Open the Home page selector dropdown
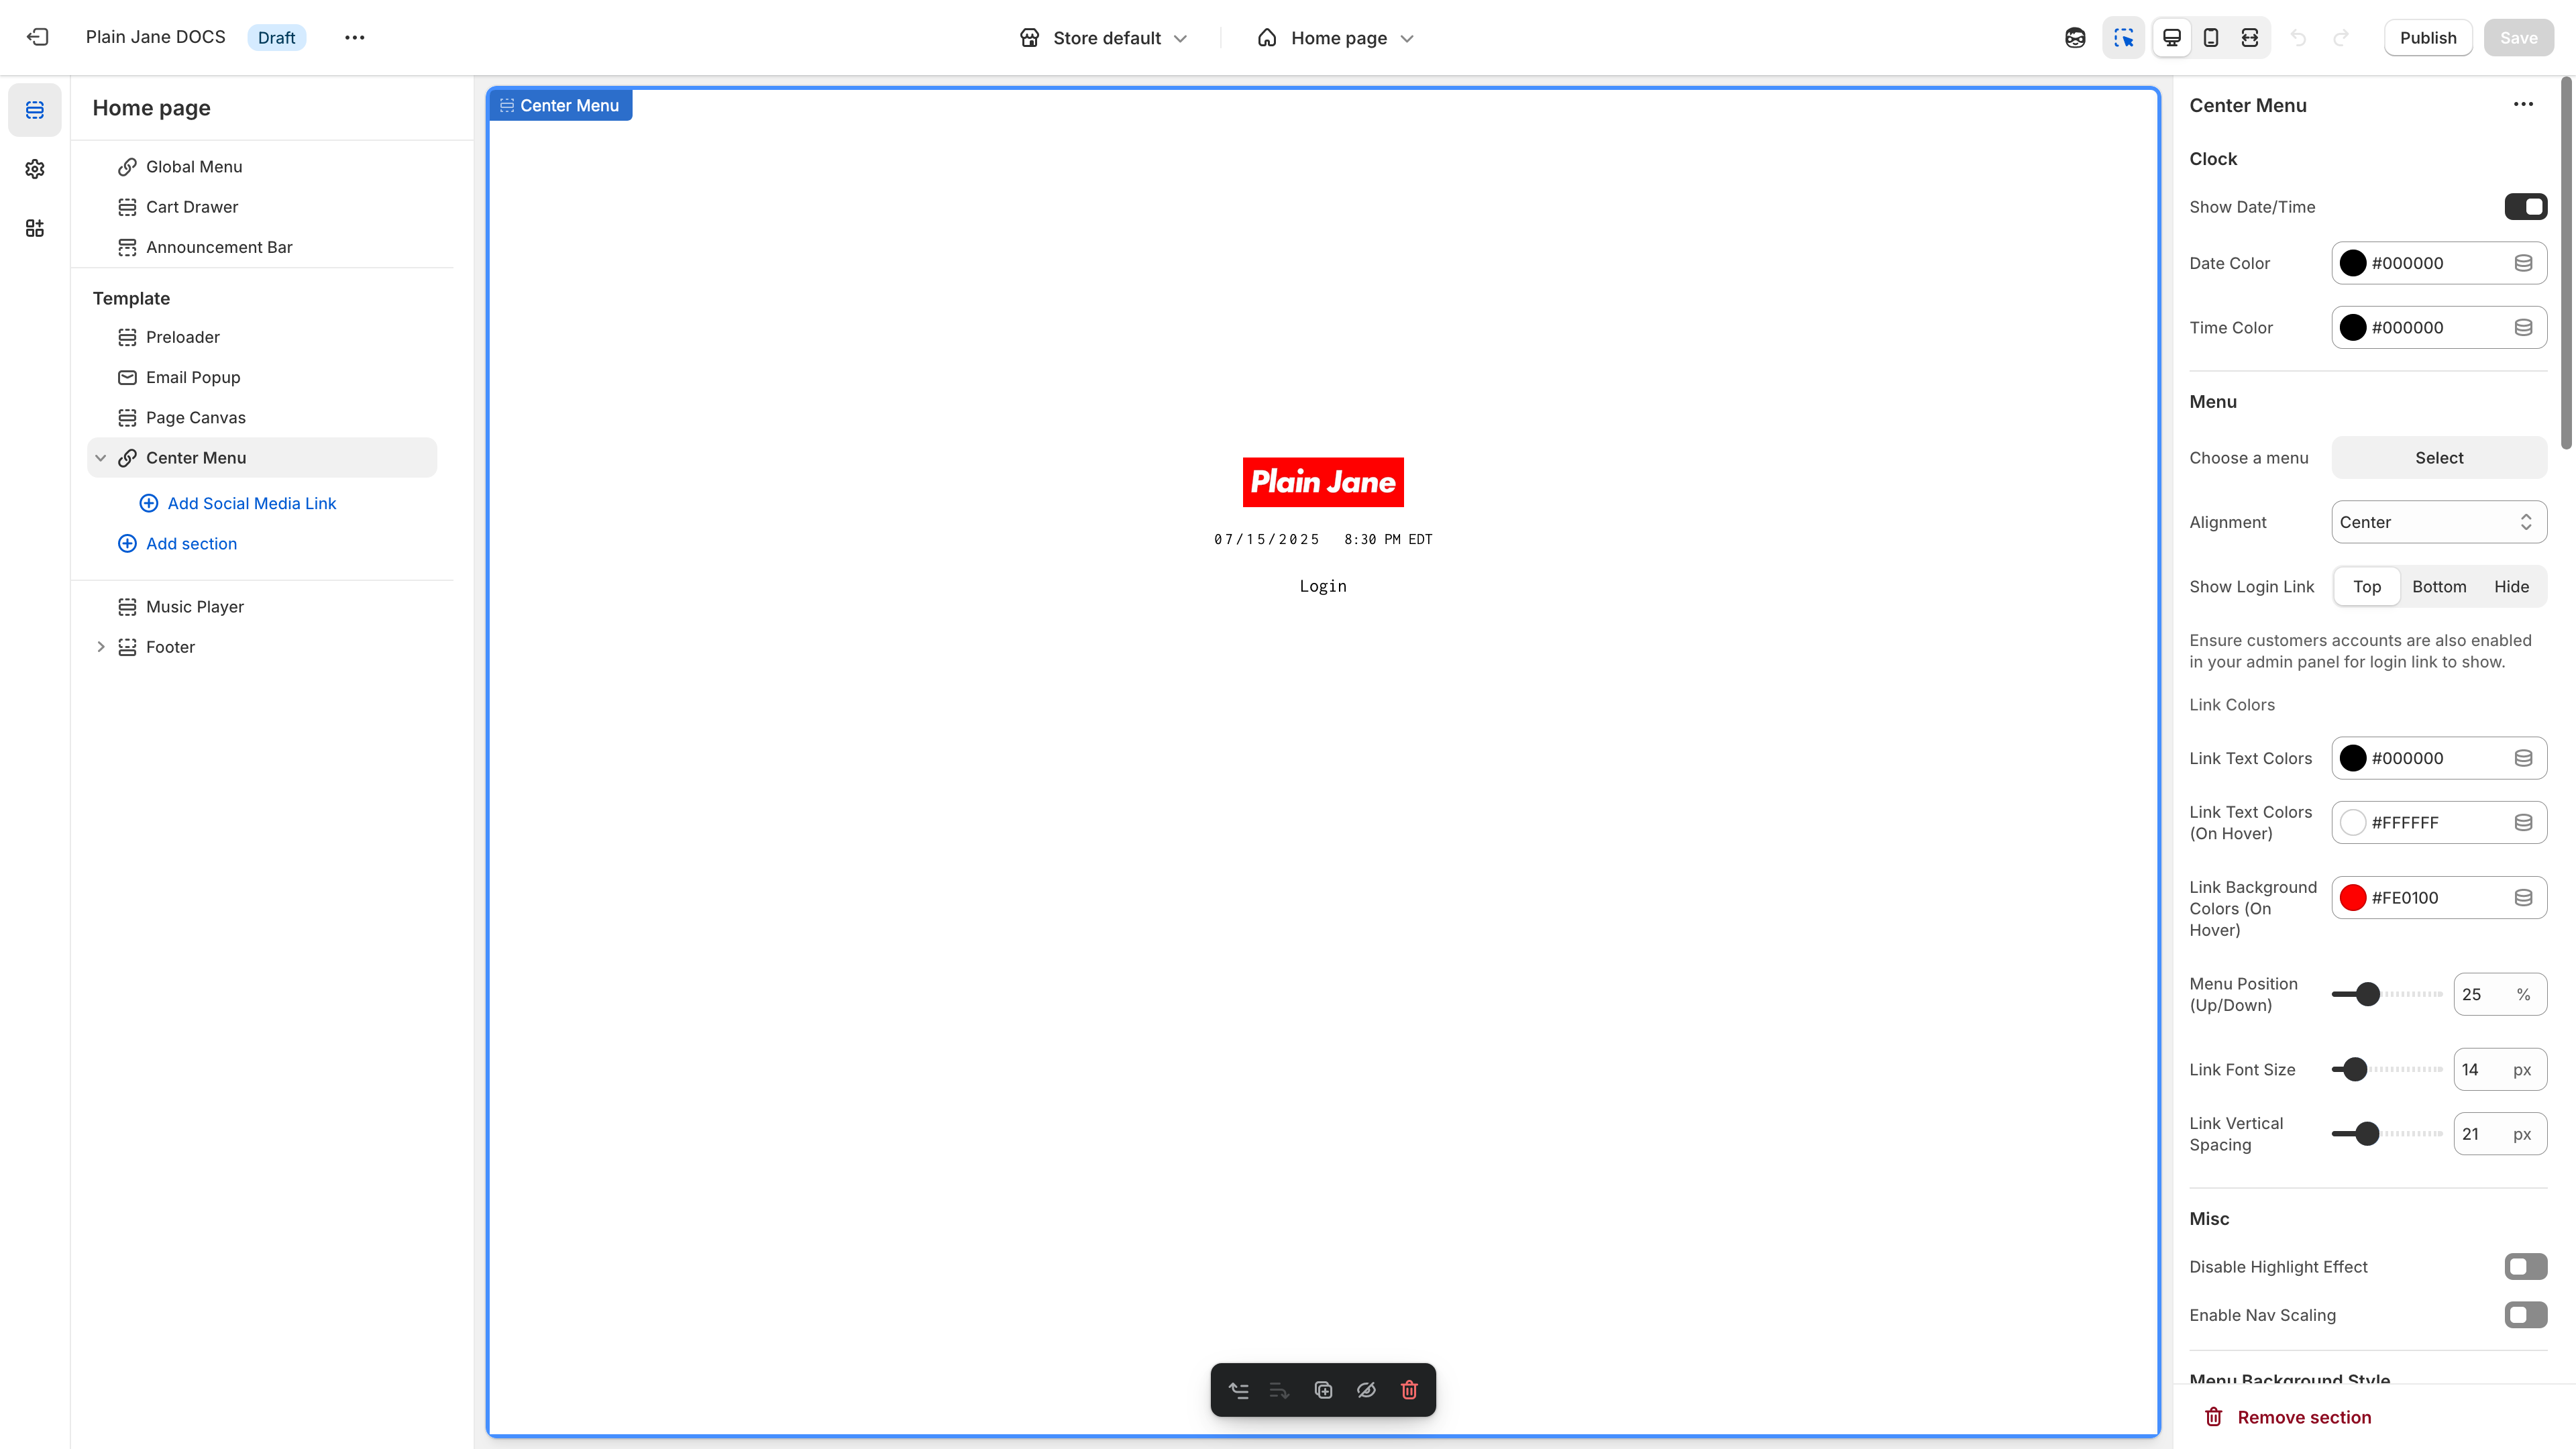Screen dimensions: 2576x1449 (1335, 37)
